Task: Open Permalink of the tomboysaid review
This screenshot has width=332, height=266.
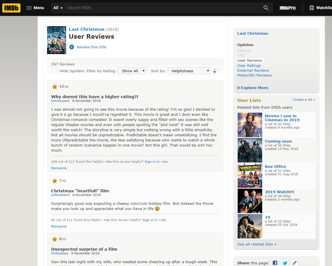Action: pos(59,168)
